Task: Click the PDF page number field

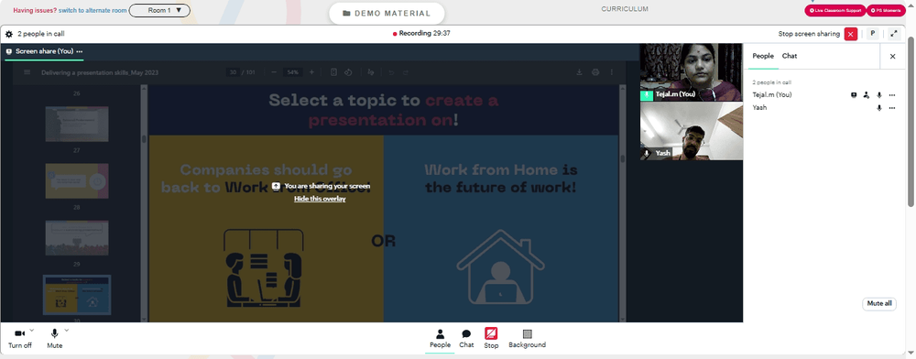Action: tap(233, 72)
